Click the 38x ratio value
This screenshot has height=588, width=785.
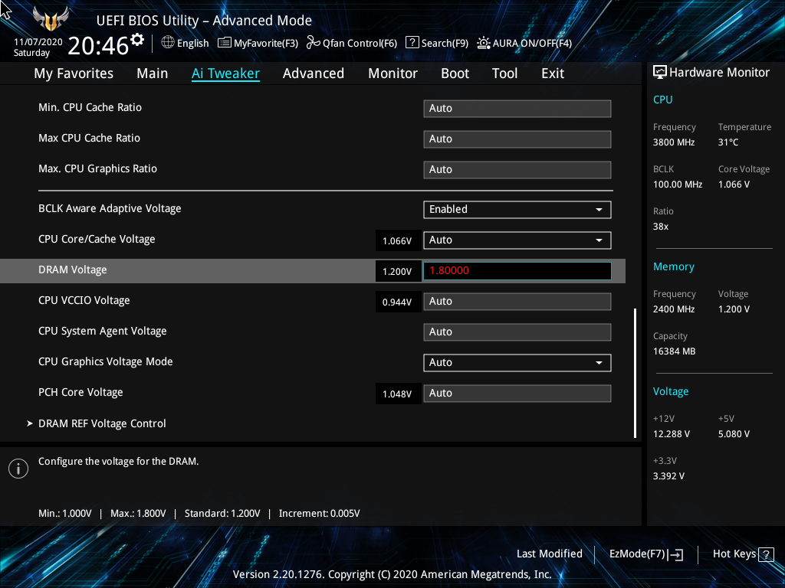pos(661,227)
